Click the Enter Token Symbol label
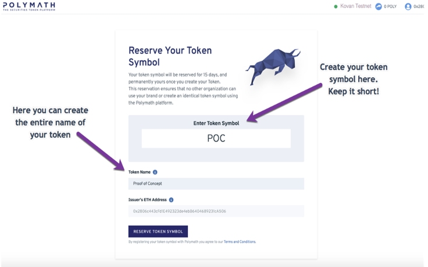 (x=216, y=123)
